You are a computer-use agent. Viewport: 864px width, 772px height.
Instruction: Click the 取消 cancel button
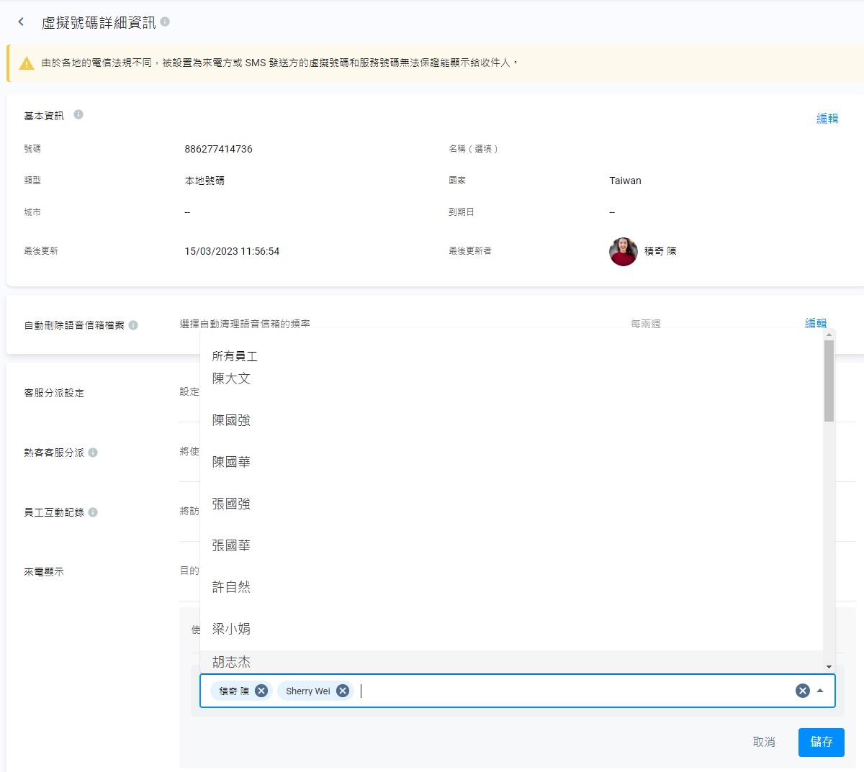[764, 742]
